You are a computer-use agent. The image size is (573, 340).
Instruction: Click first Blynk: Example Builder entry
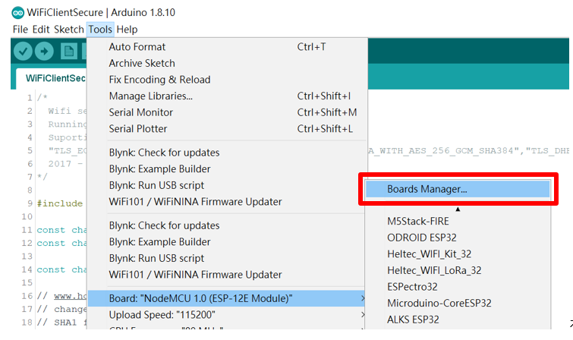(x=227, y=169)
